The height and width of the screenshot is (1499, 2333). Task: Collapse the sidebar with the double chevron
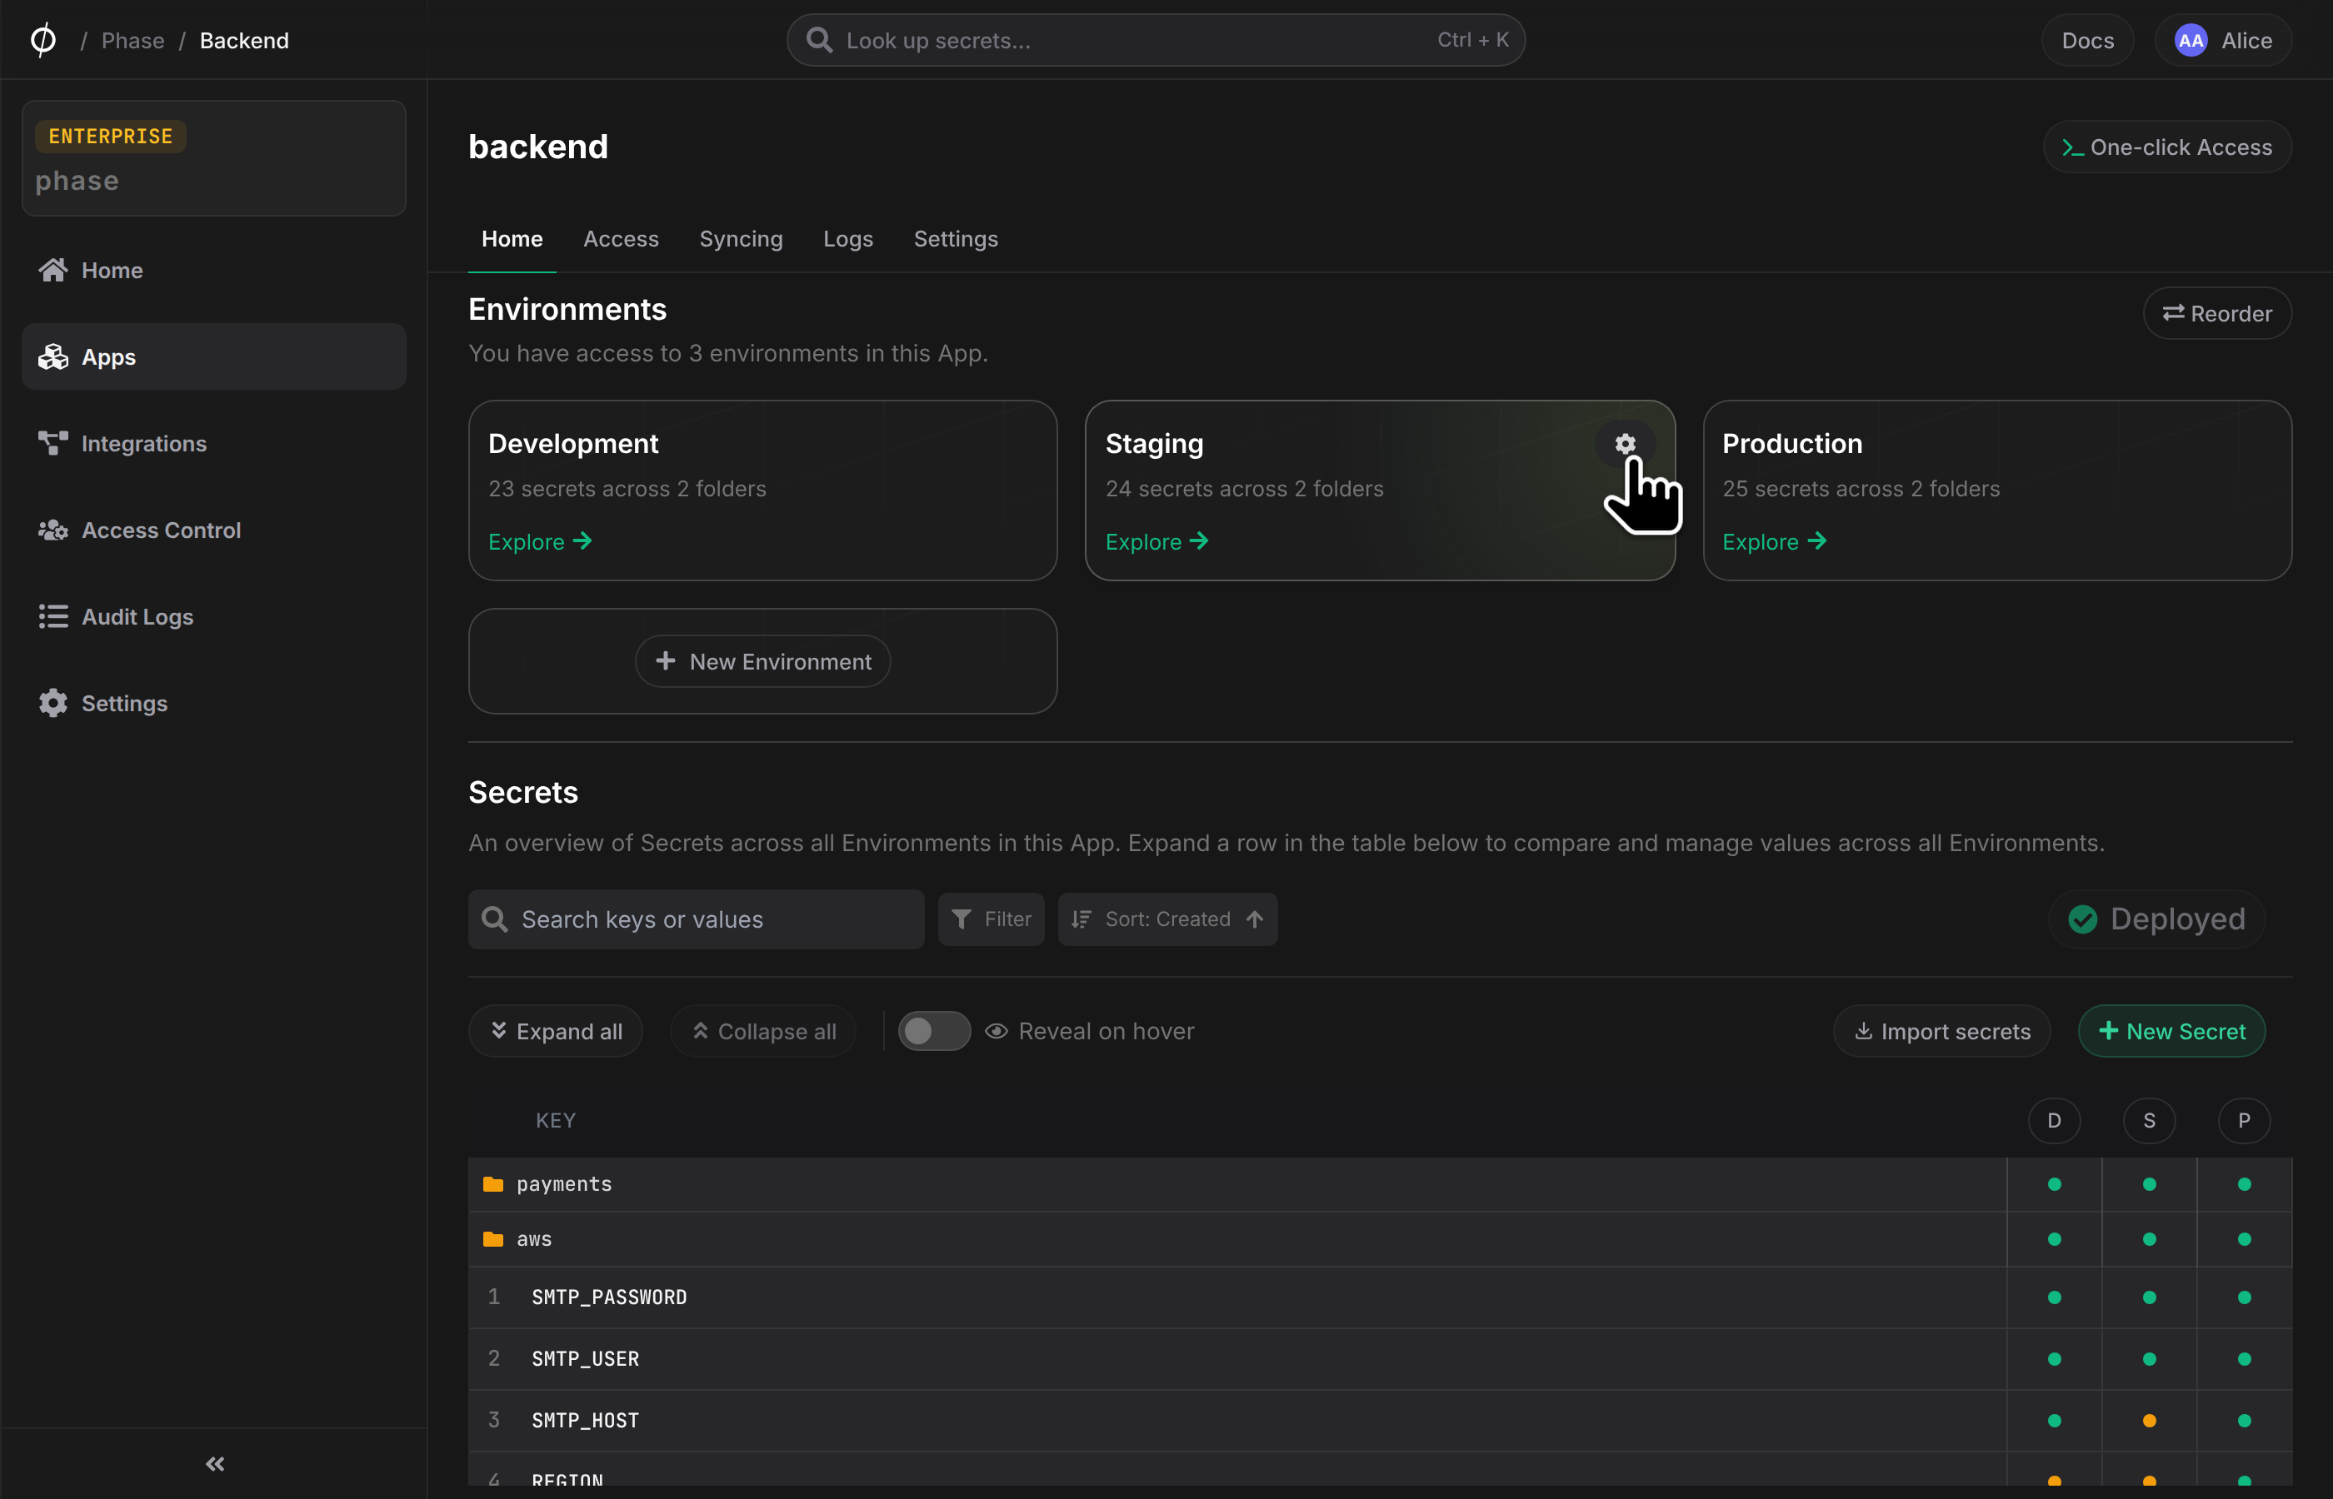pos(215,1464)
